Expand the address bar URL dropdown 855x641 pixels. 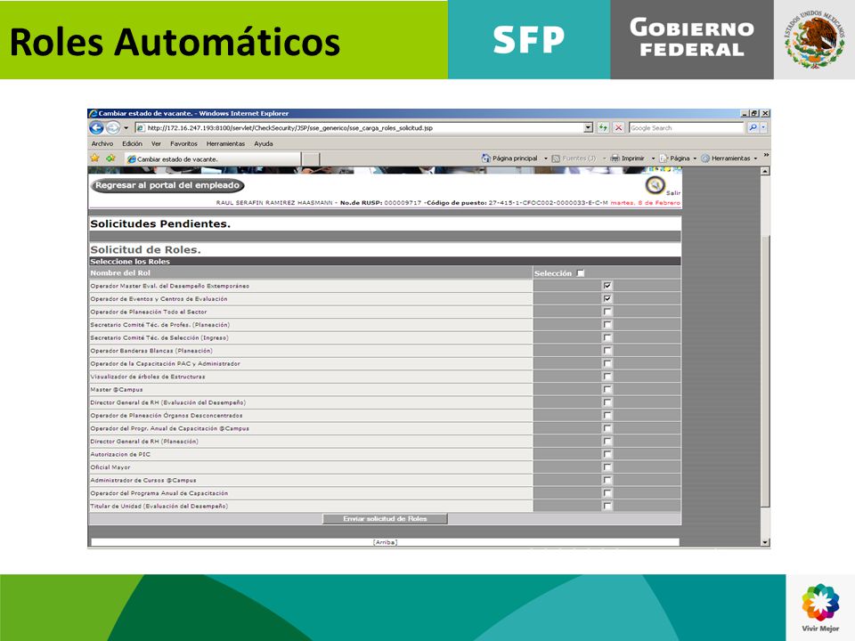point(589,128)
